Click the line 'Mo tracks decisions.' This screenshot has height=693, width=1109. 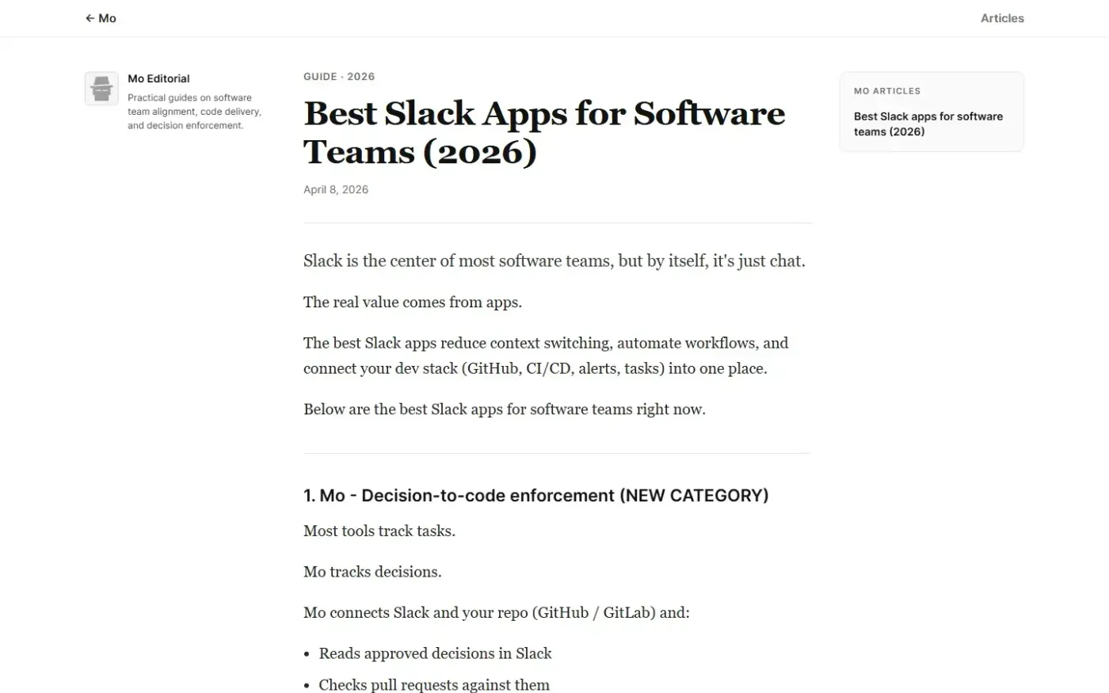tap(372, 572)
